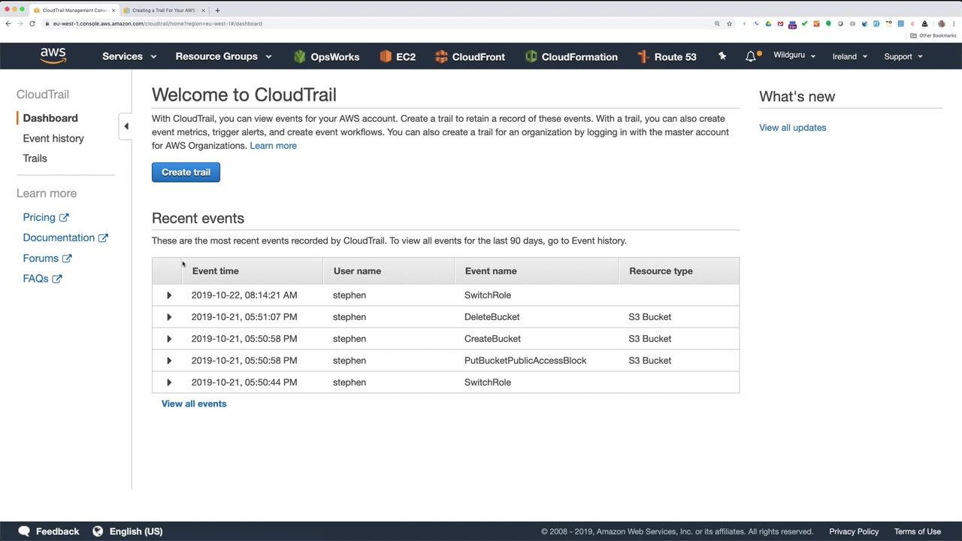Open the EC2 shortcut icon
The image size is (962, 541).
pyautogui.click(x=386, y=56)
